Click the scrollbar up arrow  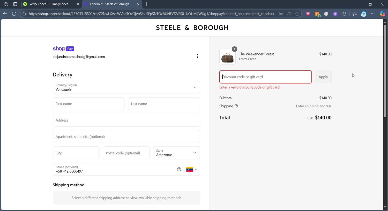(385, 22)
